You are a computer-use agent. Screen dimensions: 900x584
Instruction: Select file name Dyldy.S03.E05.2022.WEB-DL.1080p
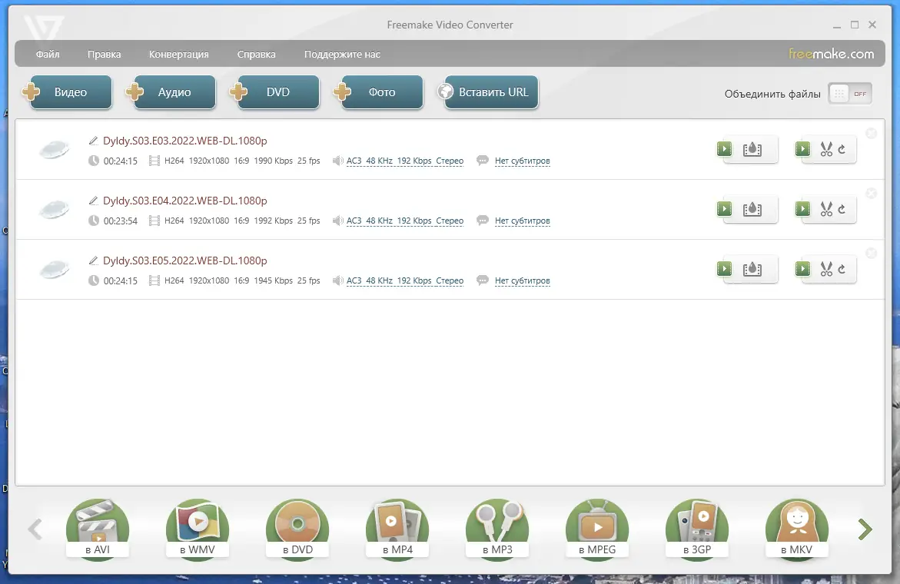[184, 260]
